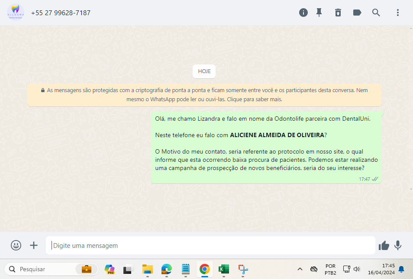Click the bold name ALICIENE ALMEIDA DE OLIVEIRA
The width and height of the screenshot is (413, 279).
point(277,135)
